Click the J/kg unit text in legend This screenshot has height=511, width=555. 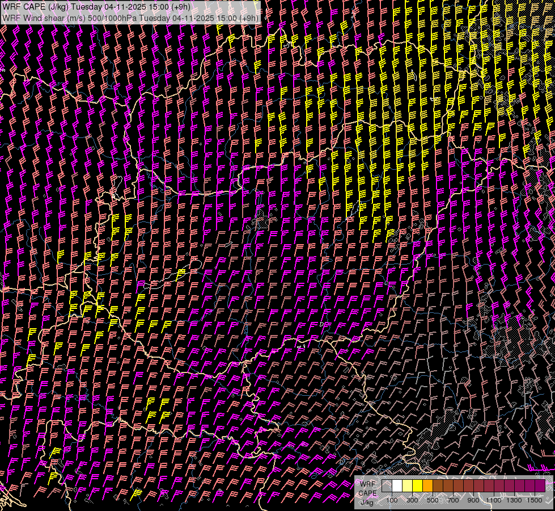click(x=367, y=502)
